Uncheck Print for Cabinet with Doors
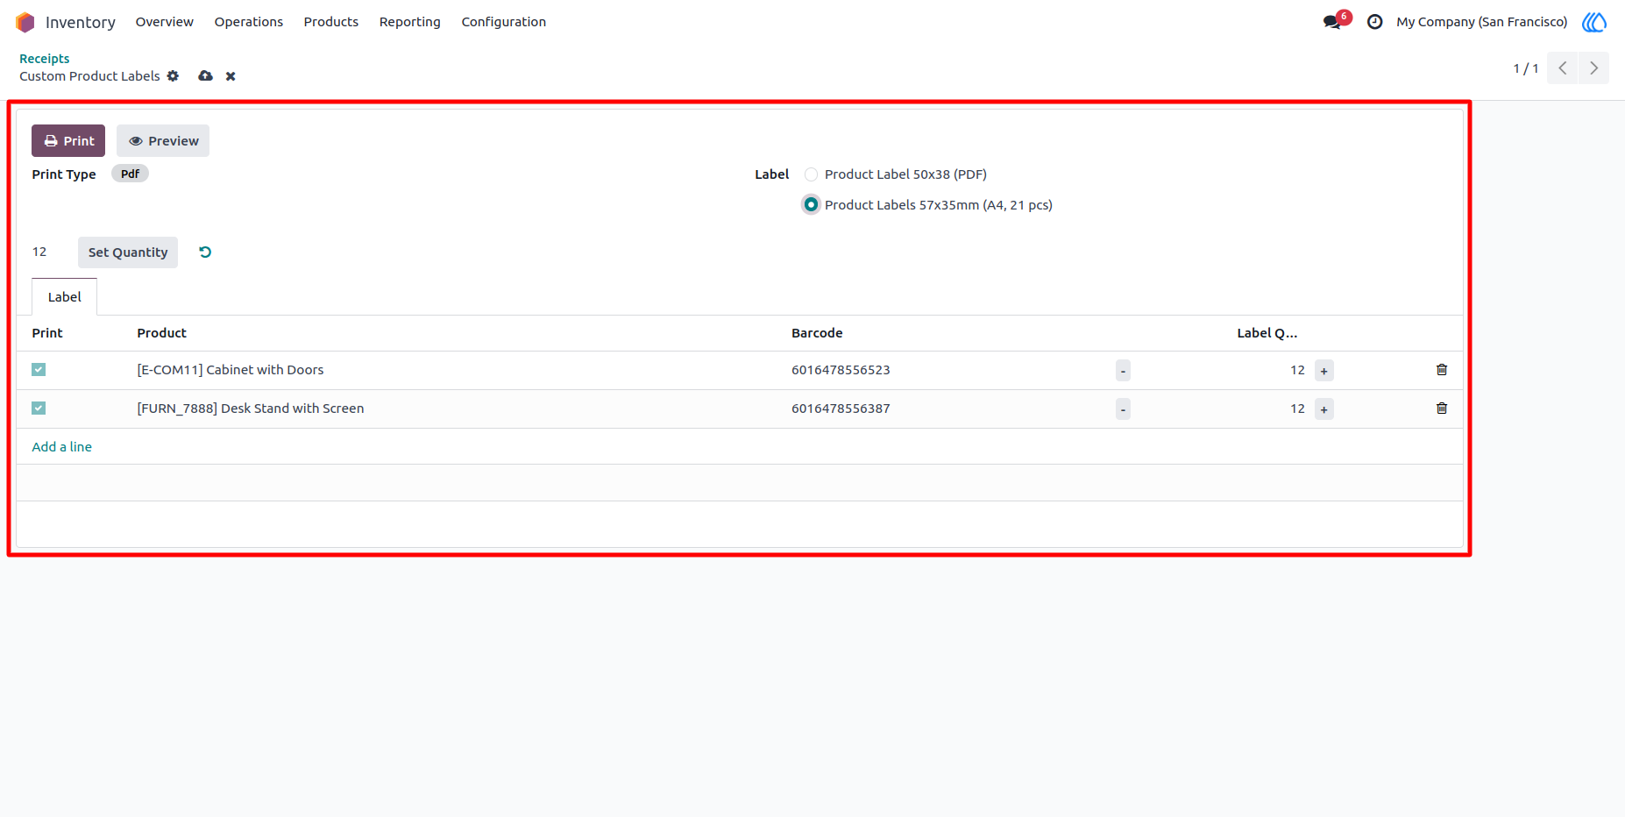This screenshot has height=817, width=1625. [x=39, y=370]
